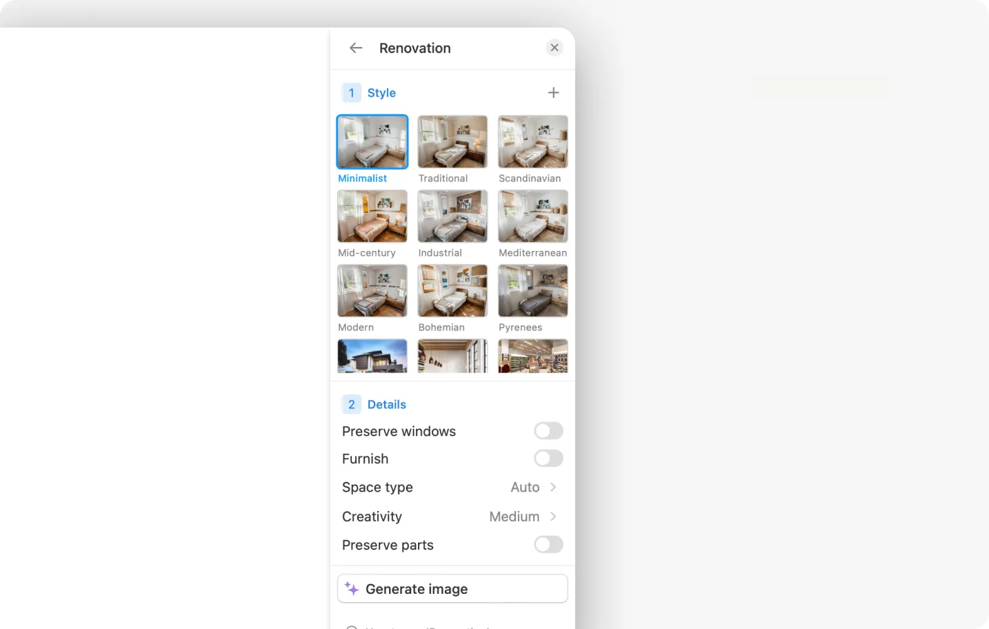Click the Mediterranean label text
Image resolution: width=989 pixels, height=629 pixels.
(x=533, y=252)
